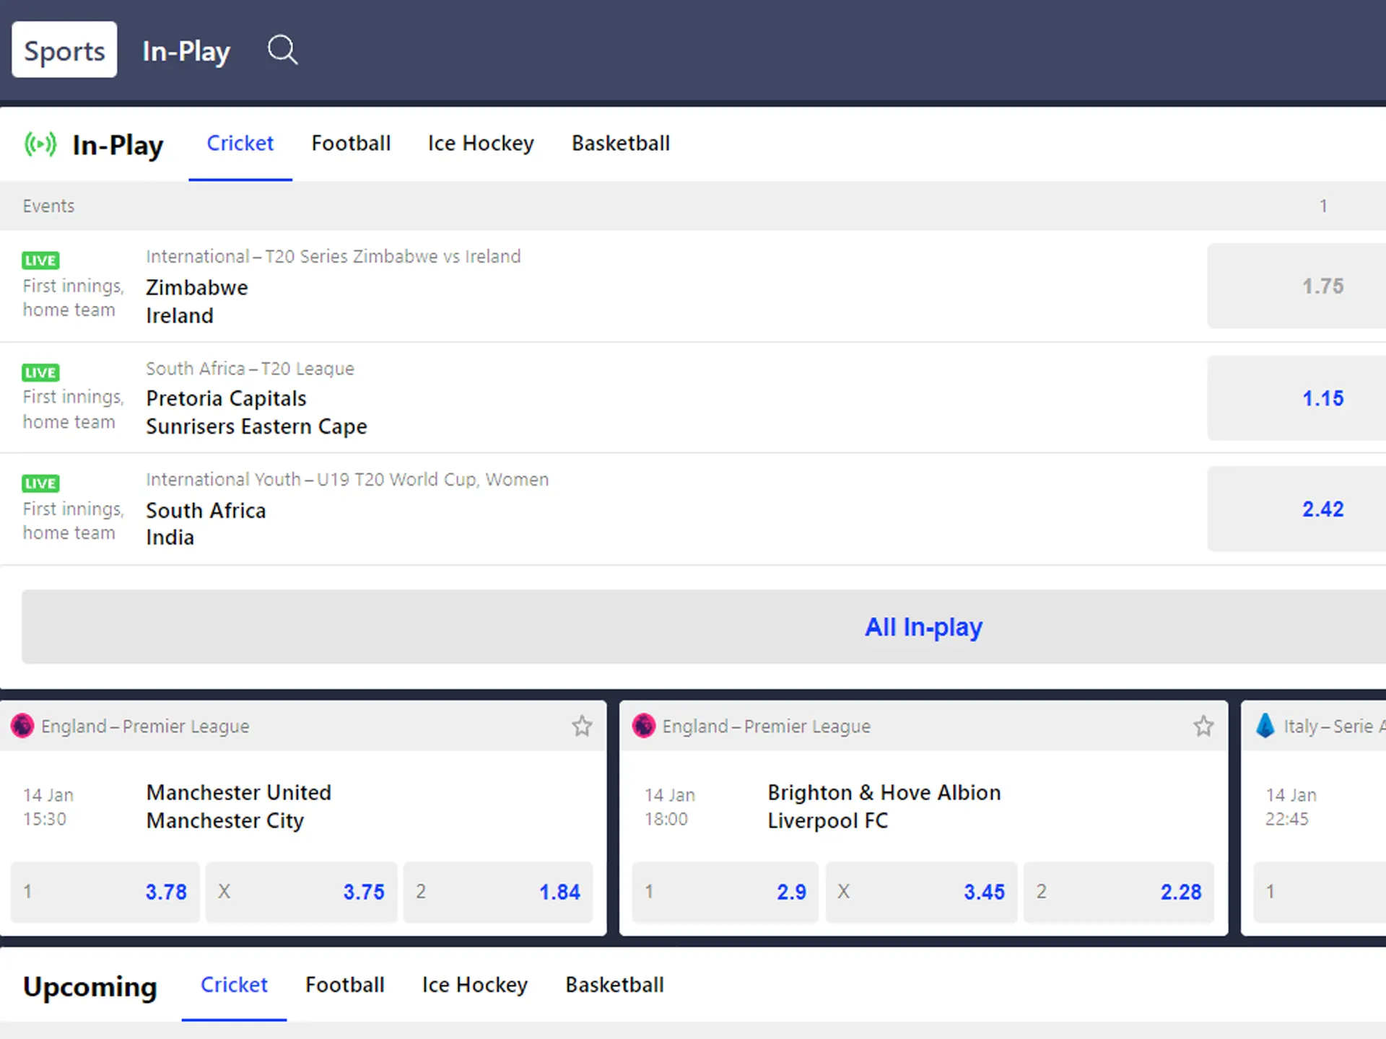Select Cricket tab under Upcoming

234,985
